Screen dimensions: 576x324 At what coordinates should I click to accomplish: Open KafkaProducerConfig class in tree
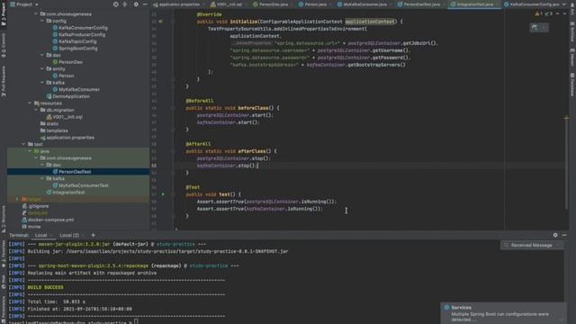[79, 34]
